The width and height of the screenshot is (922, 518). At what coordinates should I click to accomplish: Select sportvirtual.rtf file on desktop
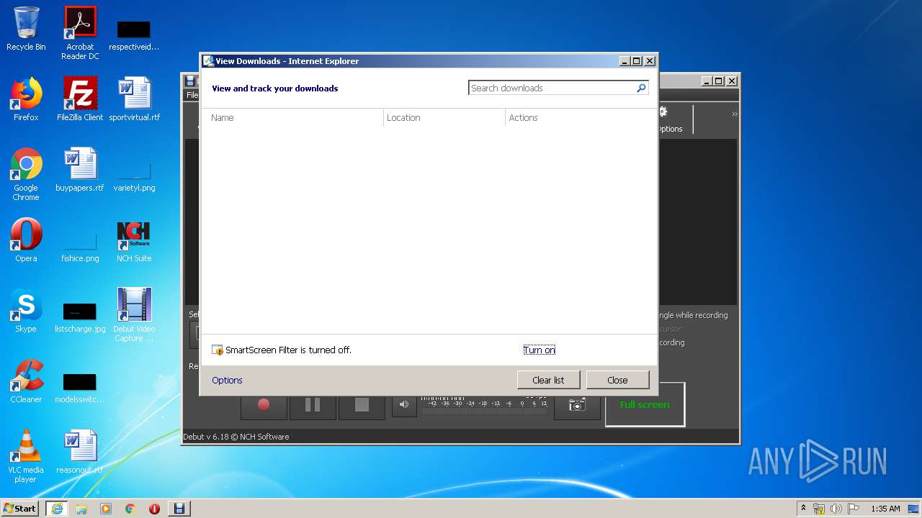[x=135, y=99]
